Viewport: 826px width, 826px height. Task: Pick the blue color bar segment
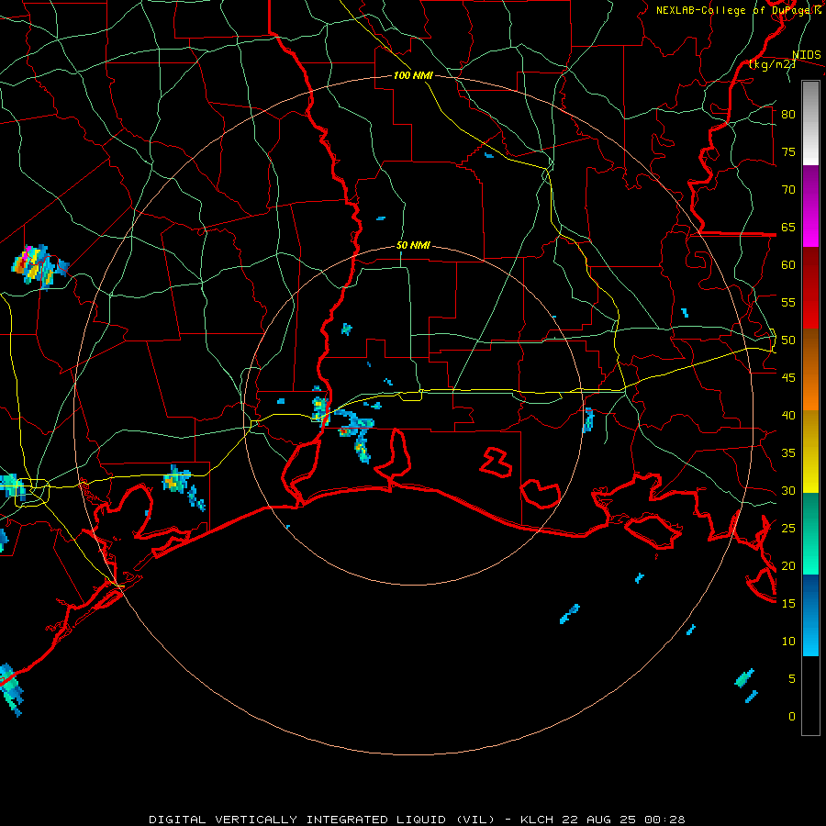pyautogui.click(x=810, y=615)
